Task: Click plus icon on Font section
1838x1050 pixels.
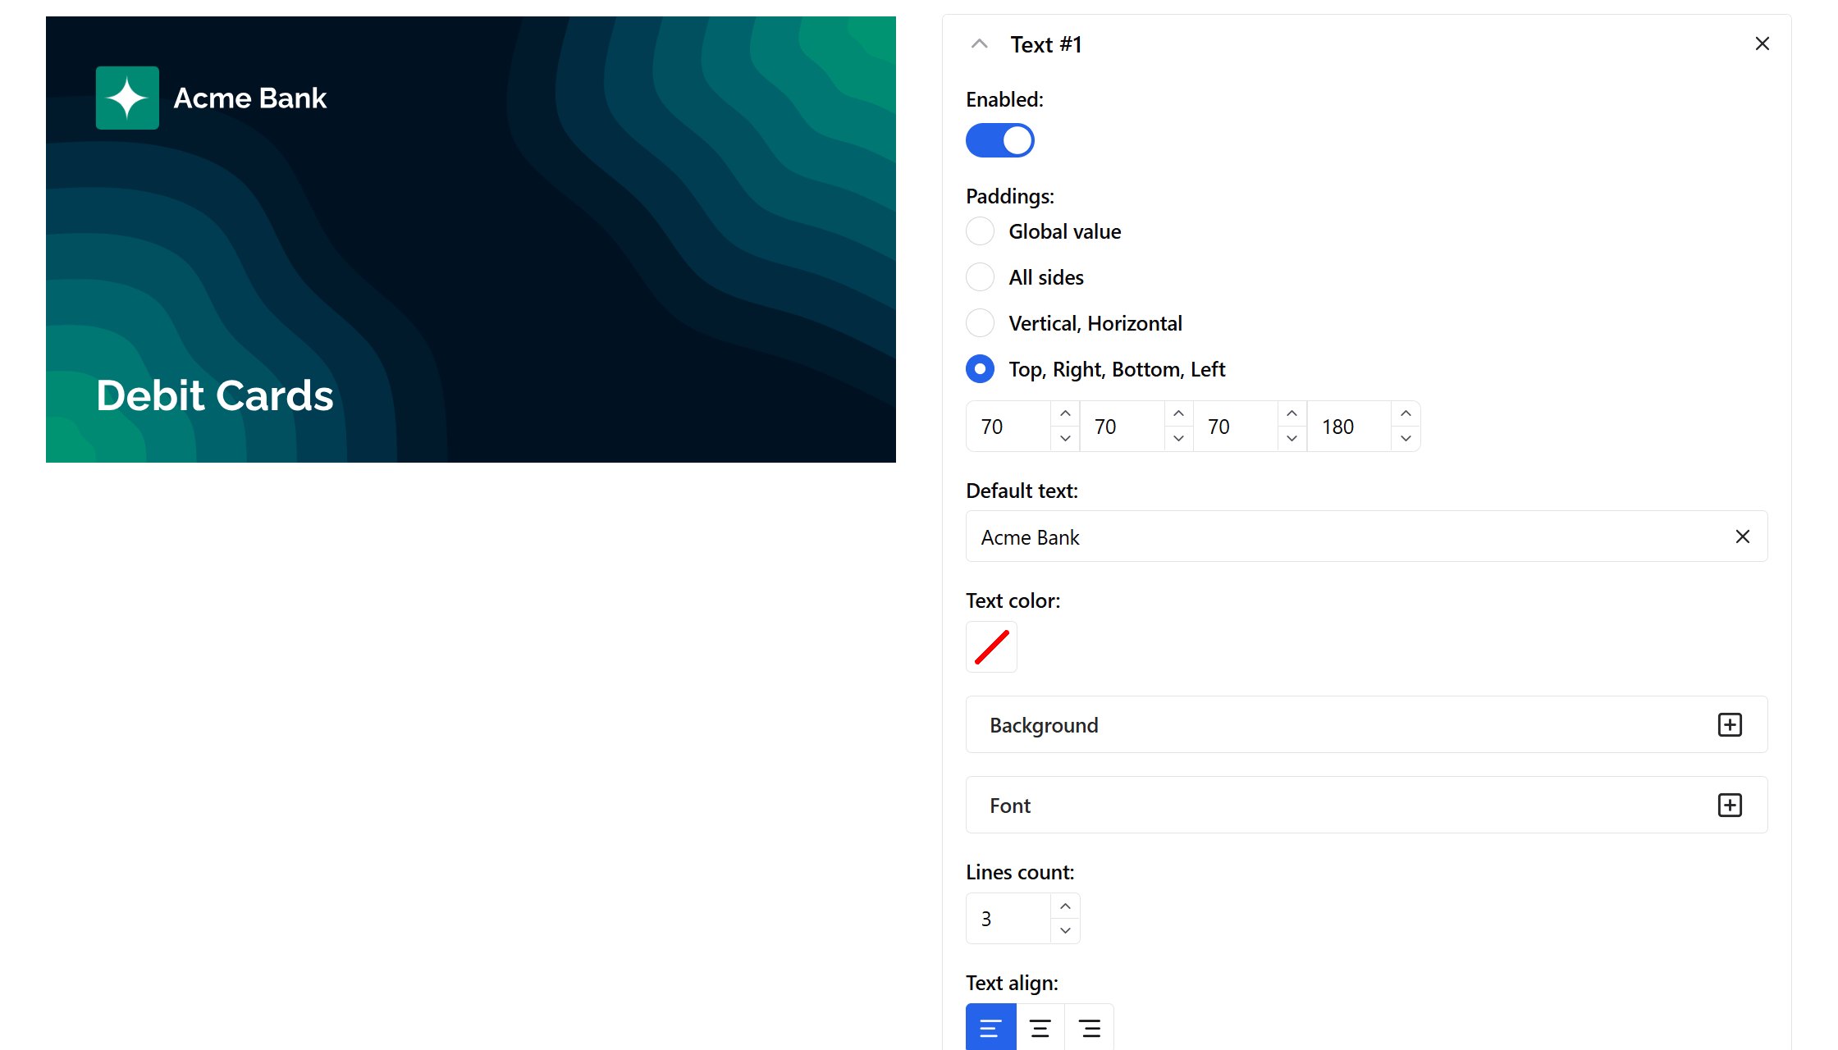Action: (x=1730, y=806)
